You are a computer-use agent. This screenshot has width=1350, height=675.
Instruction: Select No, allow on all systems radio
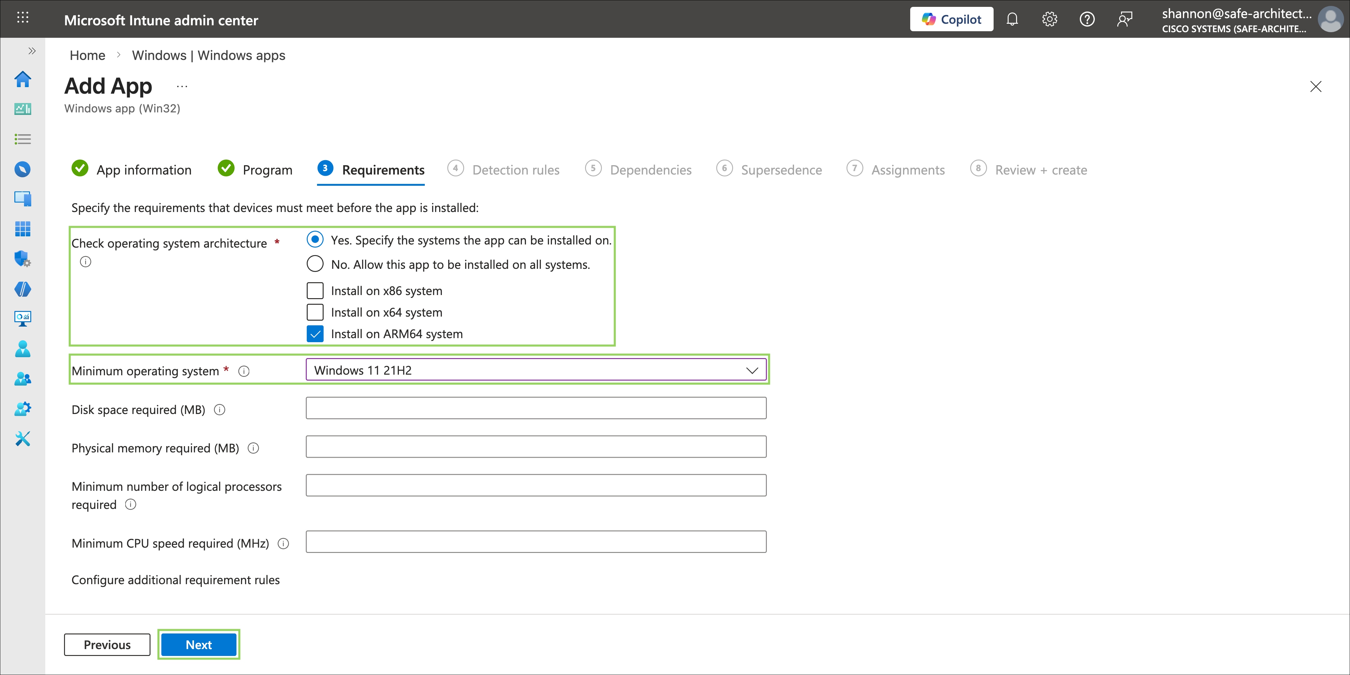315,264
